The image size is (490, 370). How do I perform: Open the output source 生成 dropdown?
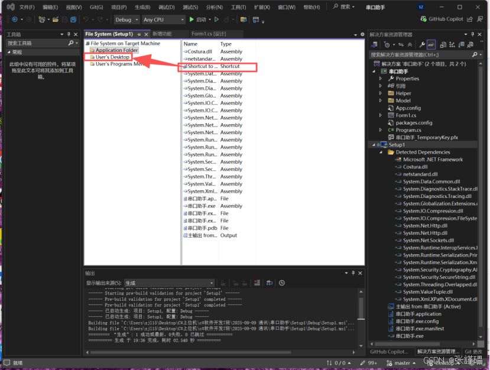pyautogui.click(x=169, y=283)
